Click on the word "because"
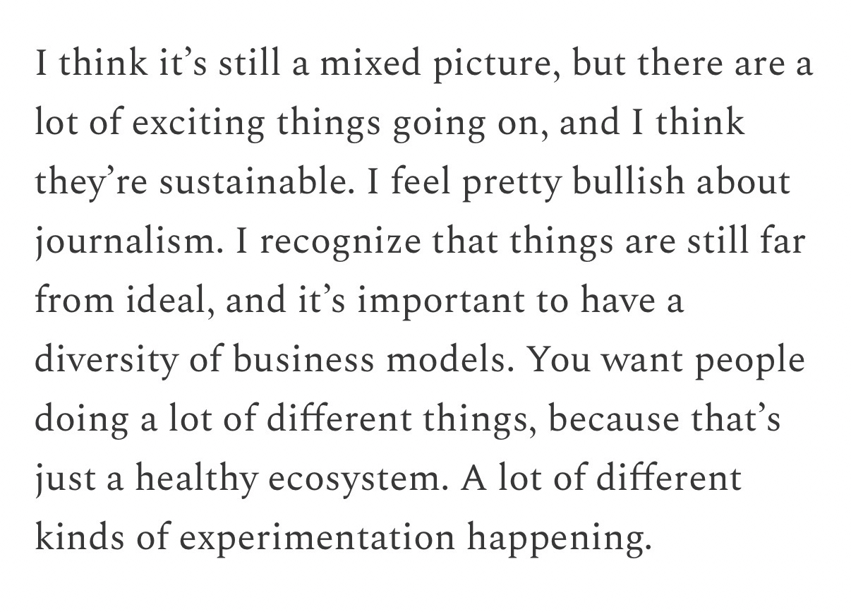 point(615,420)
